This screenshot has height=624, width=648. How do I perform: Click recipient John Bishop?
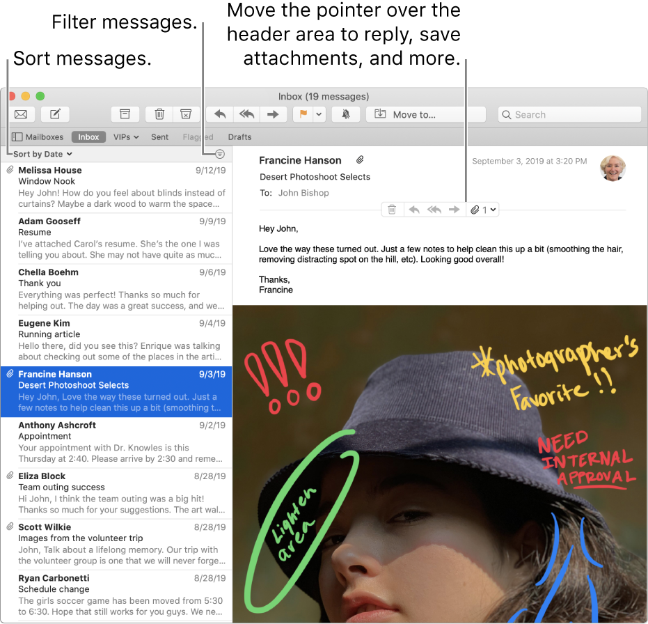click(x=303, y=193)
